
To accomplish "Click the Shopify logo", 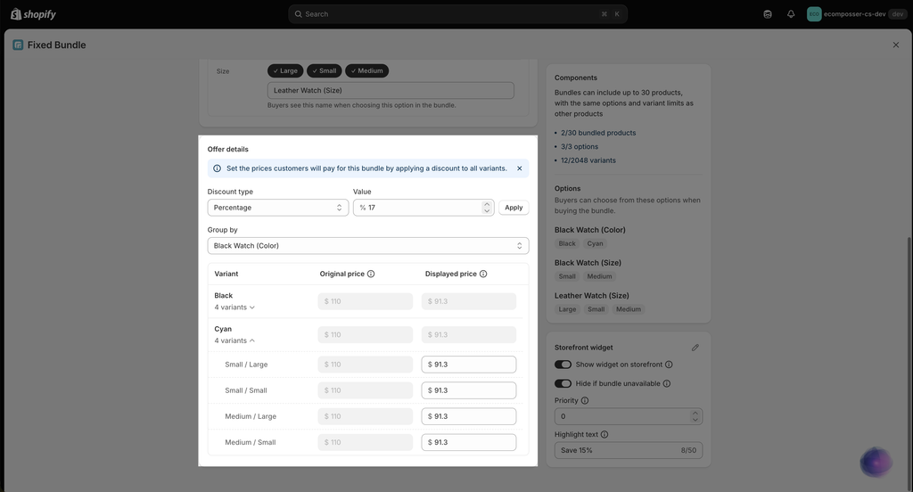I will 33,14.
